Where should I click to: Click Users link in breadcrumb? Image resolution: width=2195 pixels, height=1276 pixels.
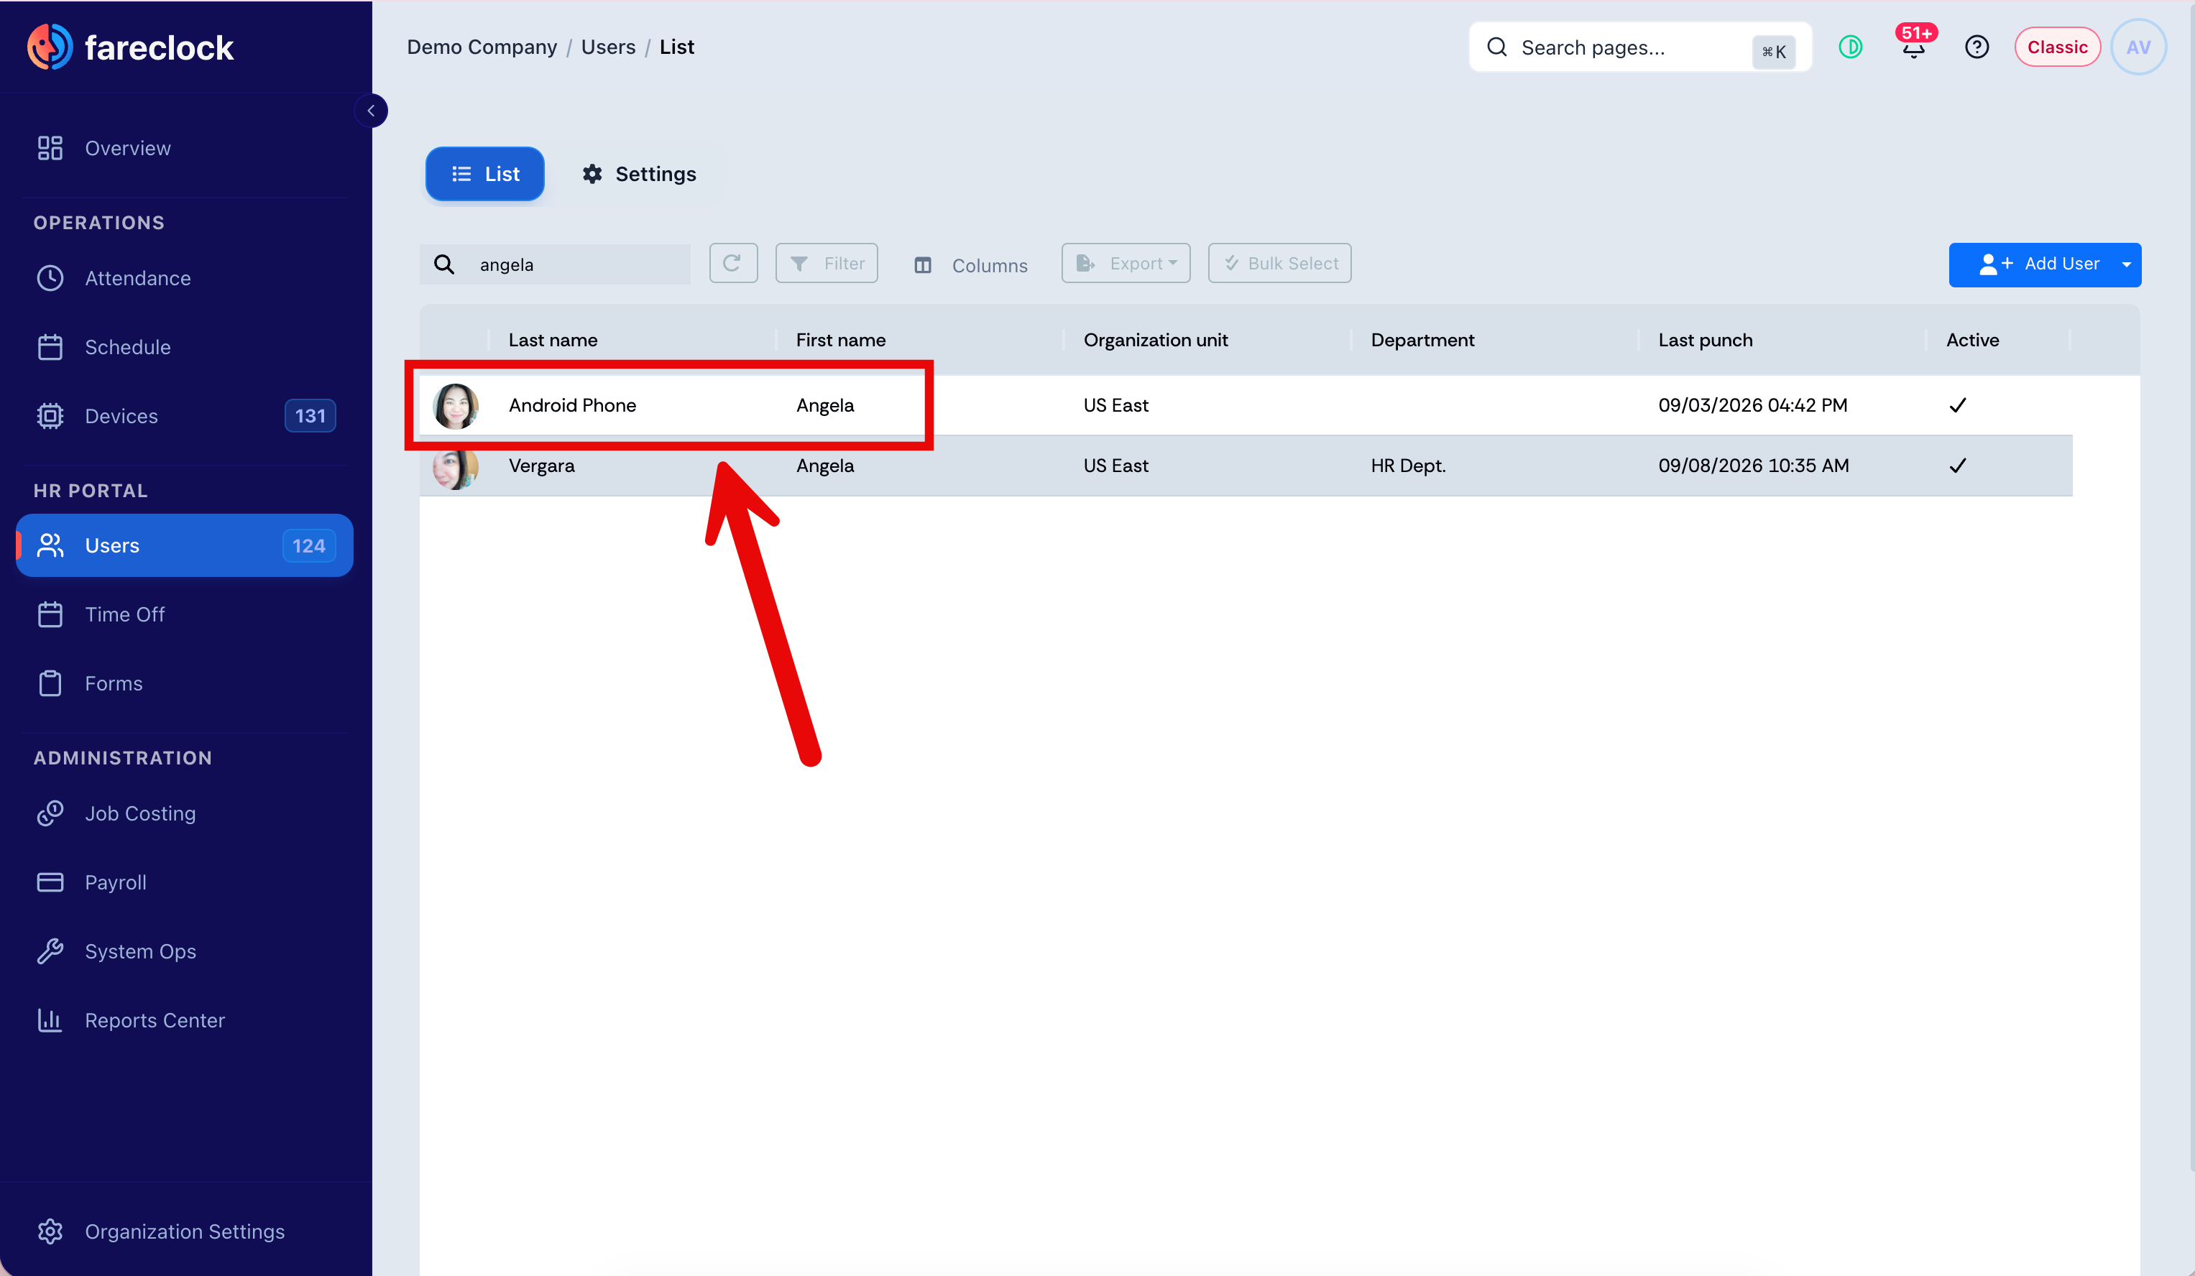(608, 47)
